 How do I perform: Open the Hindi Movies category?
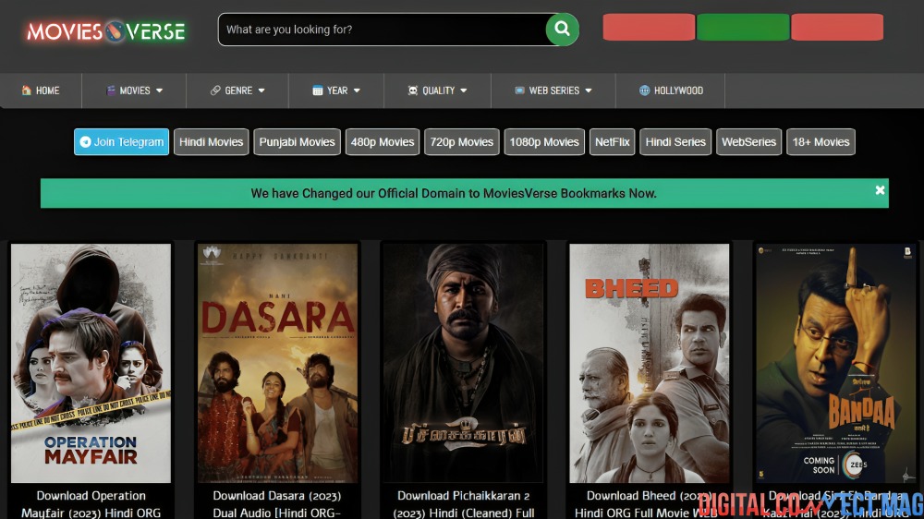[211, 142]
